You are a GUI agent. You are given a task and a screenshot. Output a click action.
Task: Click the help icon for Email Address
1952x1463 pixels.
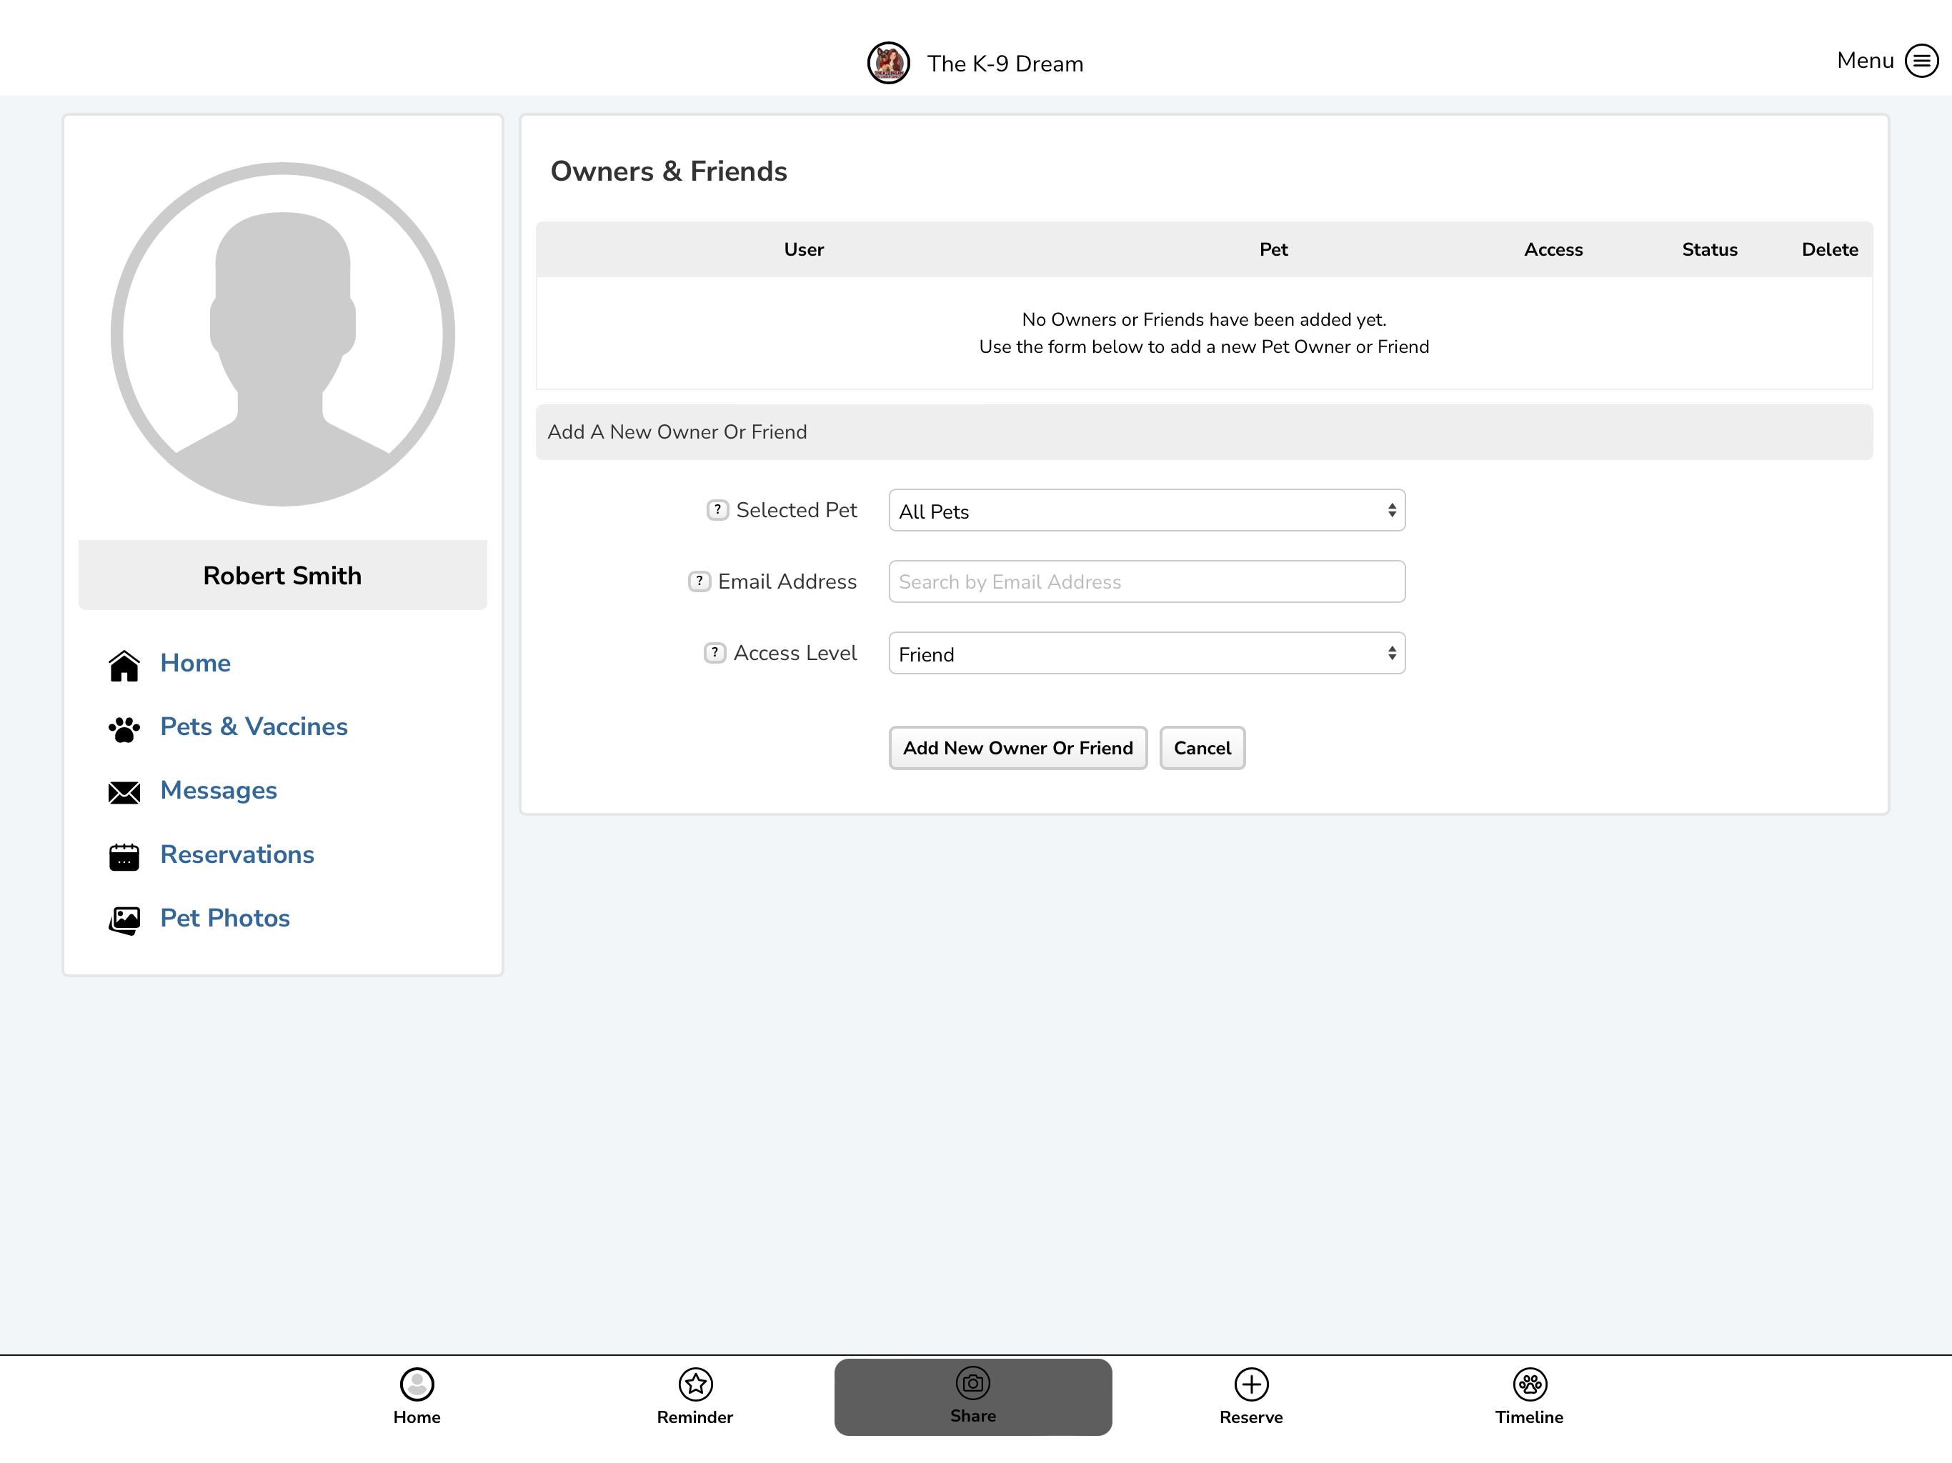(699, 581)
